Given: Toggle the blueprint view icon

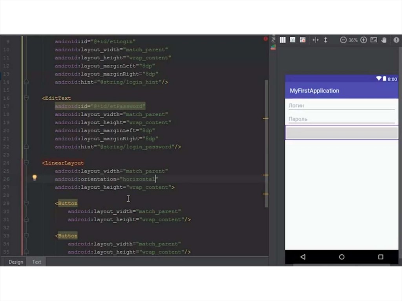Looking at the screenshot, I should 303,40.
